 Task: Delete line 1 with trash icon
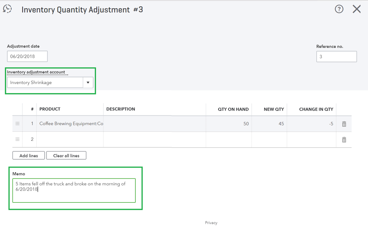coord(344,124)
